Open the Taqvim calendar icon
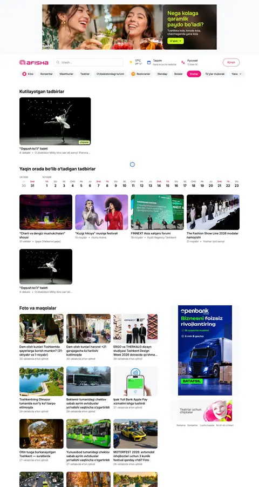The height and width of the screenshot is (487, 259). point(149,62)
